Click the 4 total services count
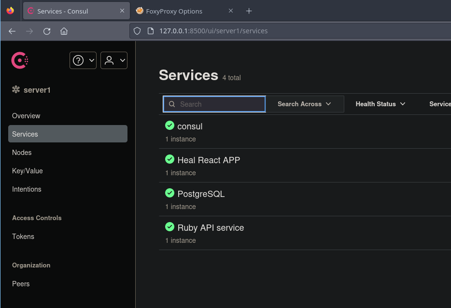The height and width of the screenshot is (308, 451). (232, 78)
